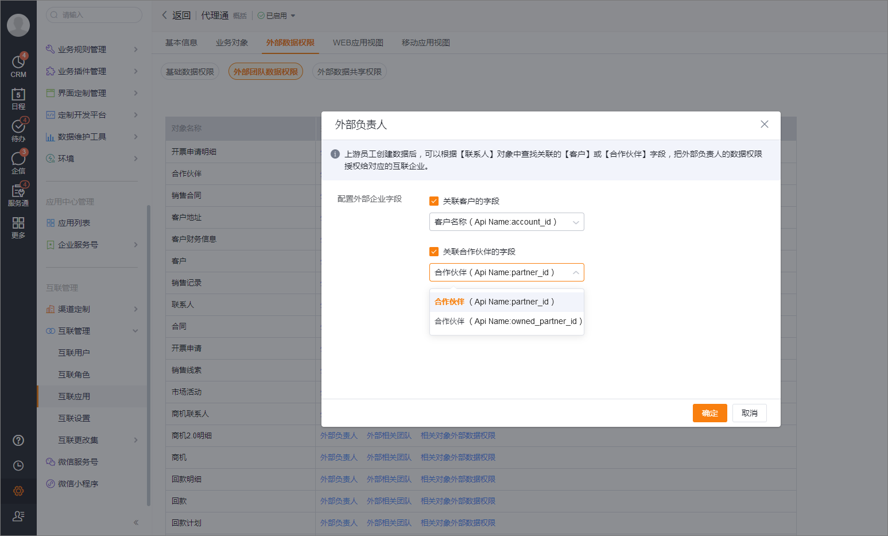This screenshot has width=888, height=536.
Task: Click the clock history icon at bottom left
Action: click(x=18, y=465)
